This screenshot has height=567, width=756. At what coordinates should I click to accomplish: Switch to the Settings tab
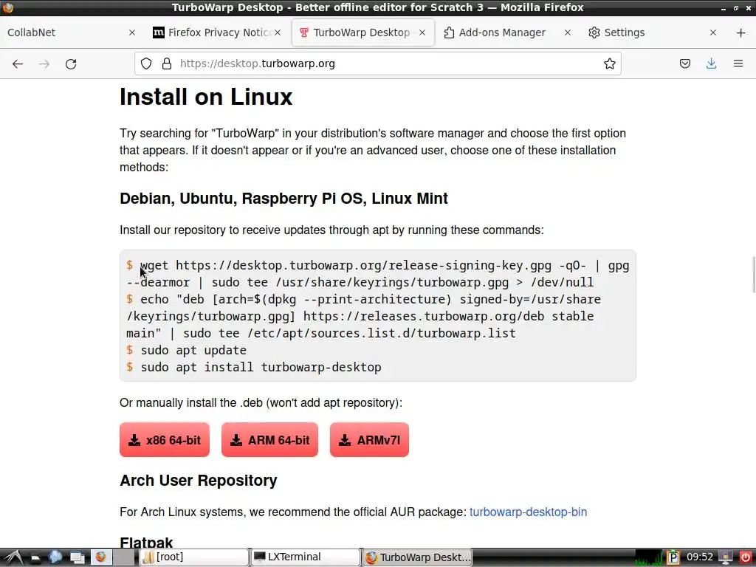[653, 32]
